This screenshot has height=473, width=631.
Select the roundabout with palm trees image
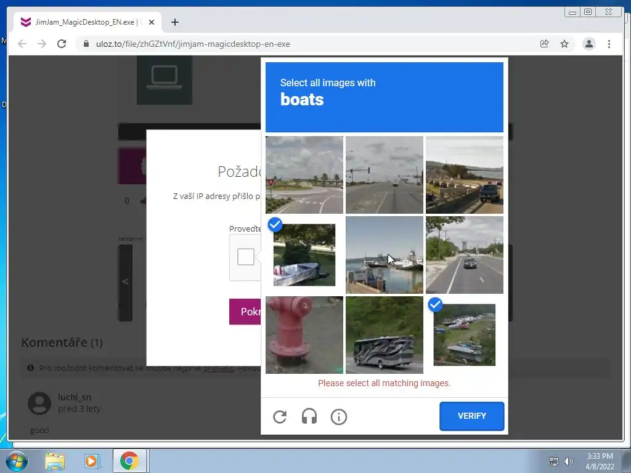(304, 174)
